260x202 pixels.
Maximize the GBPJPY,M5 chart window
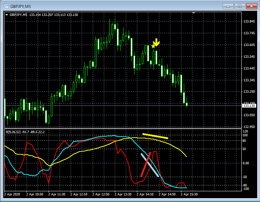(x=240, y=6)
